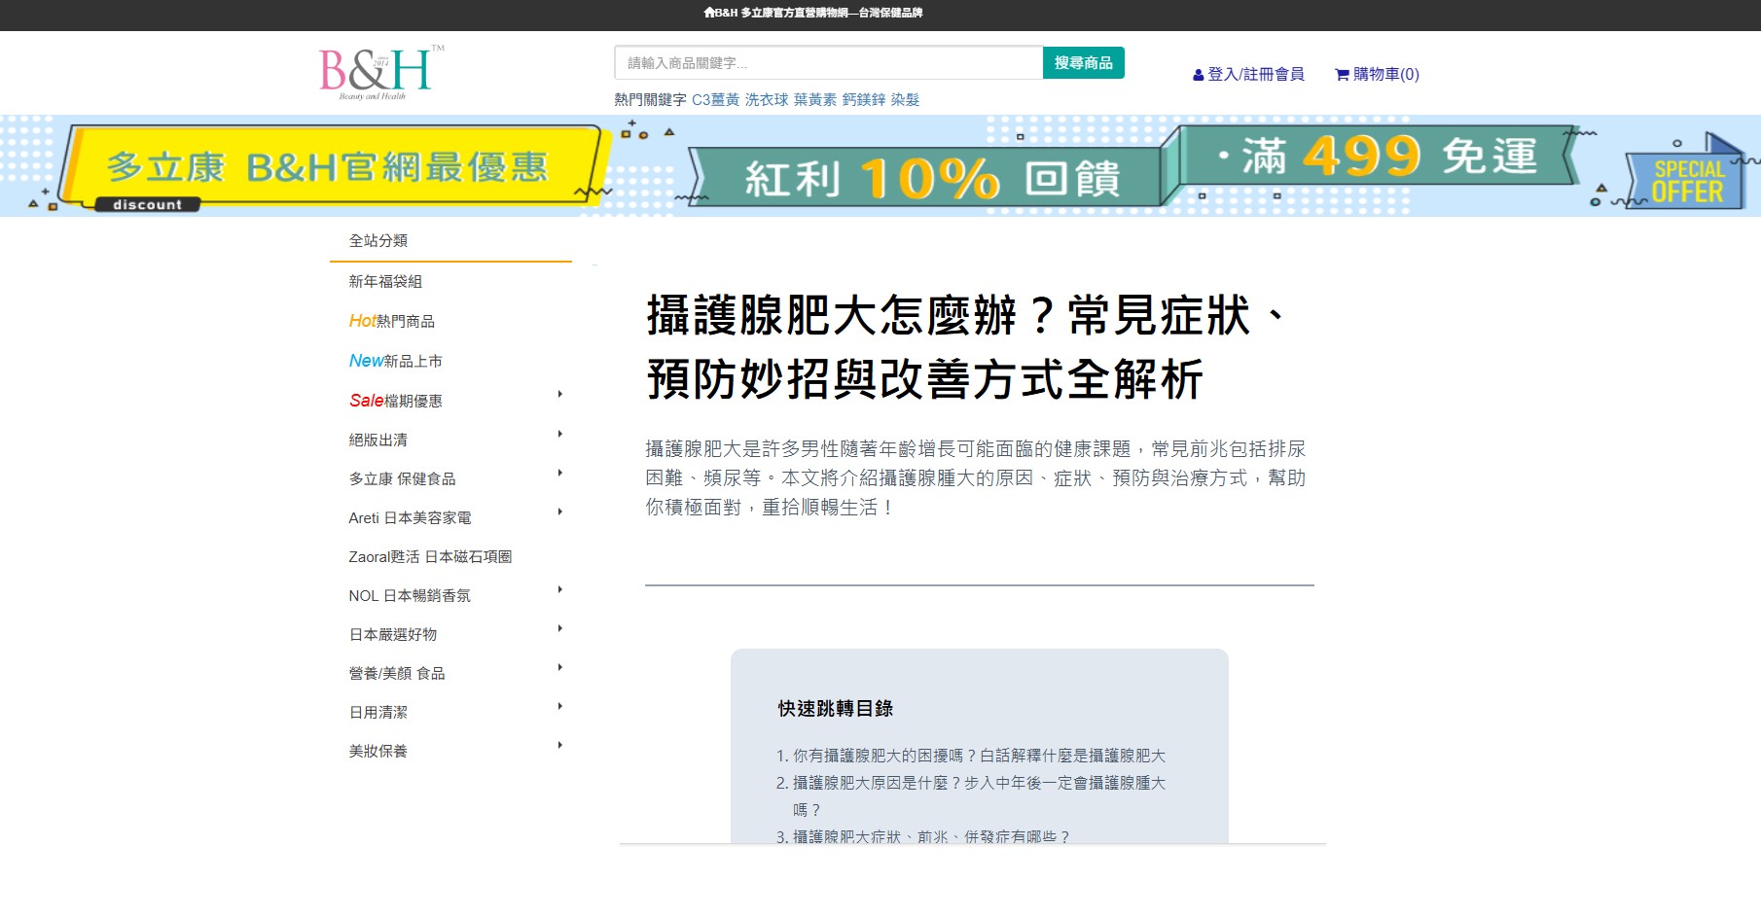Click the 滿499免運 promotional banner

pos(1372,159)
